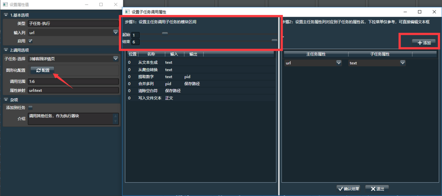Select the 合并多列 row
The width and height of the screenshot is (442, 196).
tap(201, 84)
